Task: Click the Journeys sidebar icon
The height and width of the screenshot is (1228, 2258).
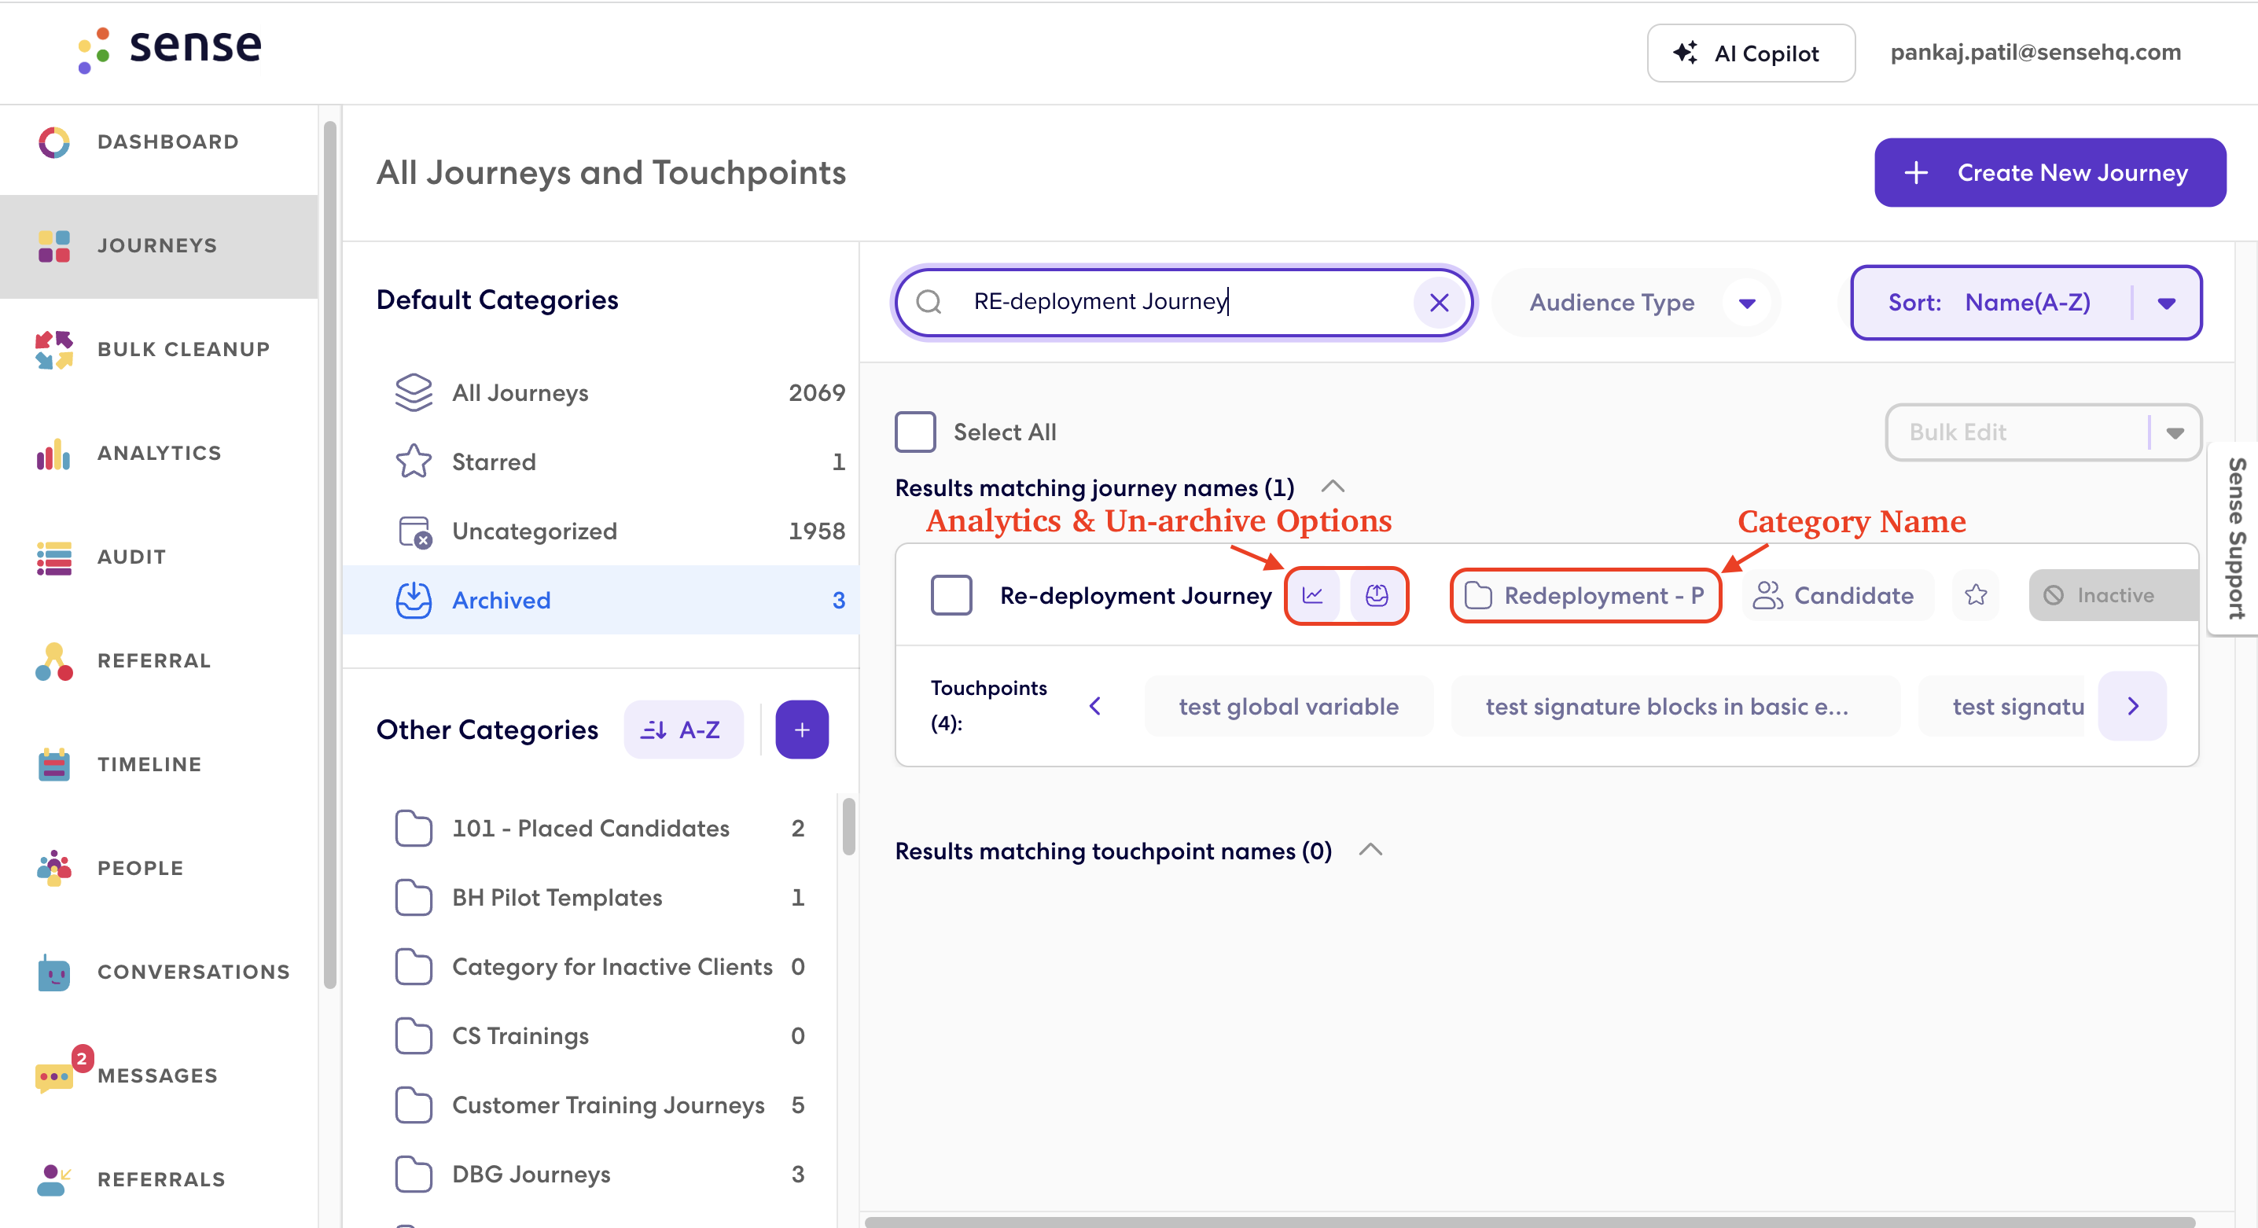Action: (53, 246)
